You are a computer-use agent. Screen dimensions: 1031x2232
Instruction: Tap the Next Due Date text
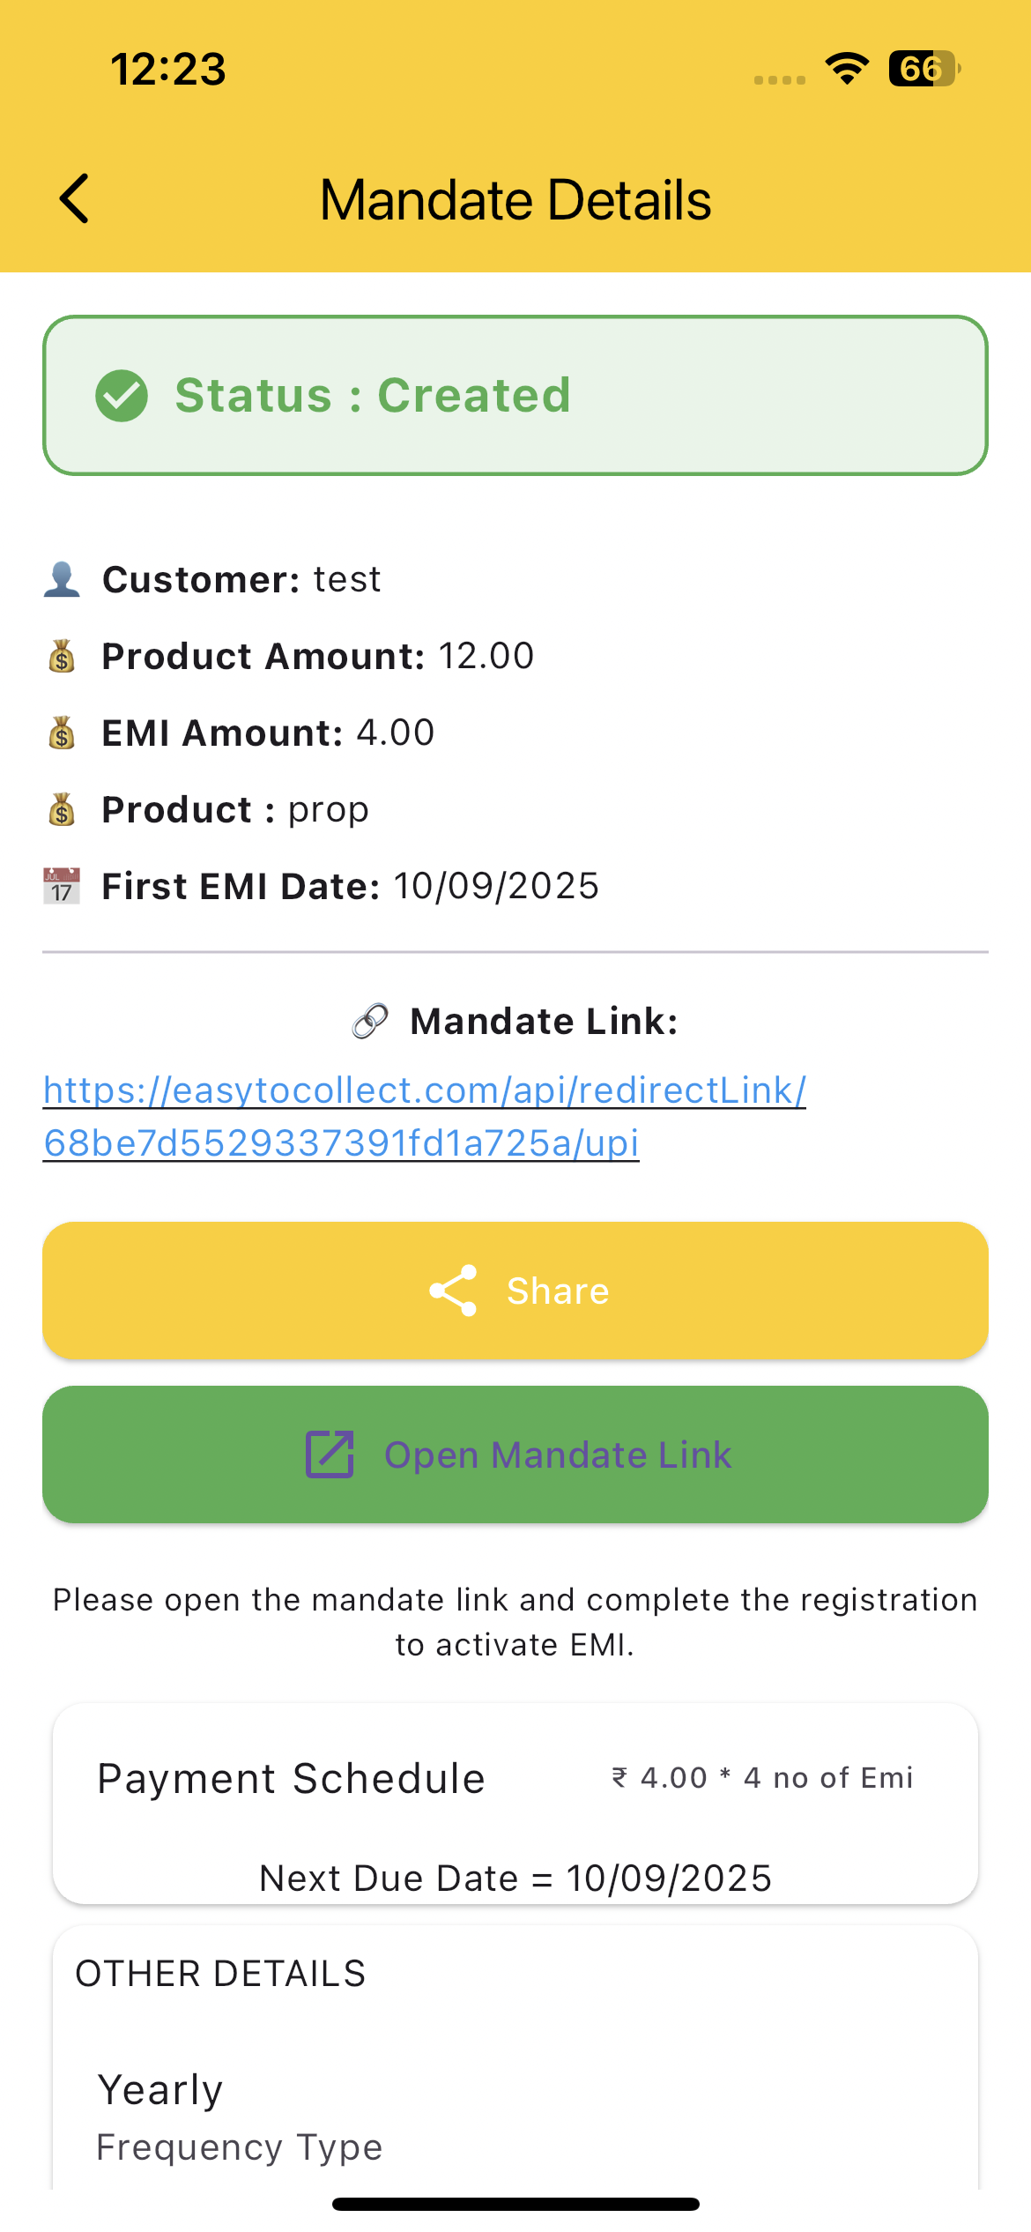pos(515,1879)
